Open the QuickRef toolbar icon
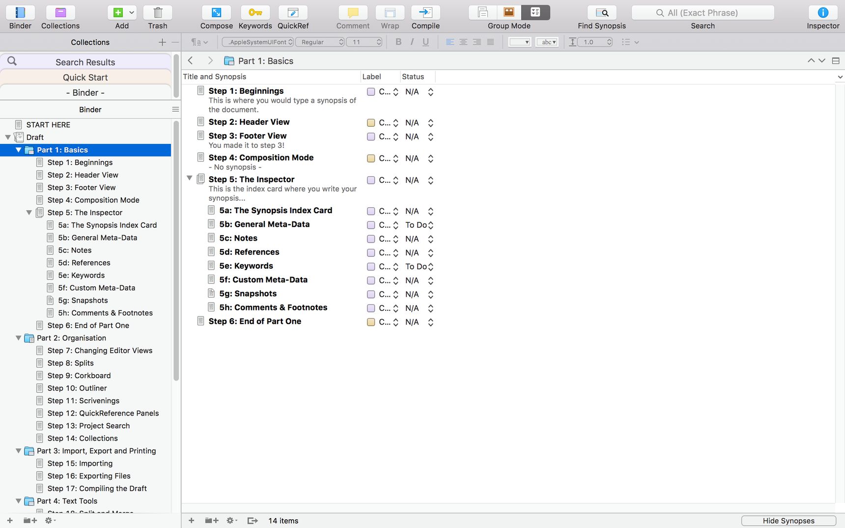 [x=293, y=12]
